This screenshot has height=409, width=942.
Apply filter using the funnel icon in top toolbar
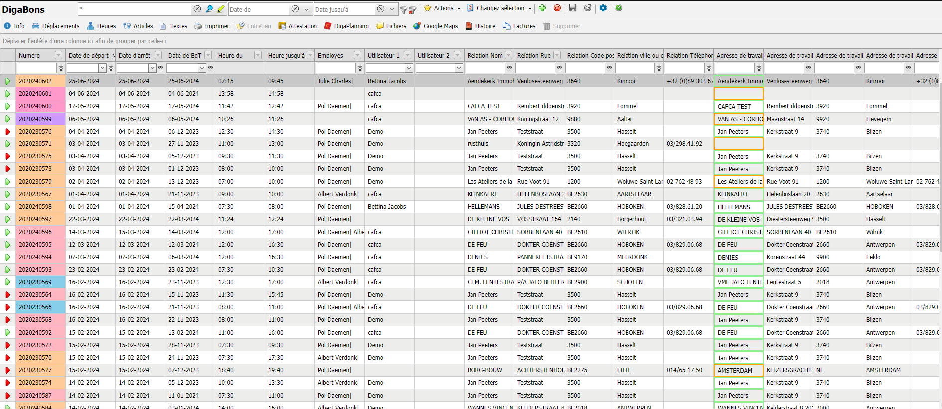tap(403, 9)
